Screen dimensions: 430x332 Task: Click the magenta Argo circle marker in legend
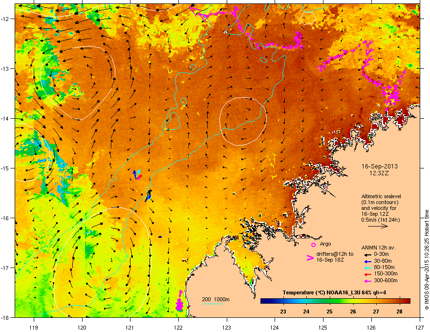click(313, 245)
